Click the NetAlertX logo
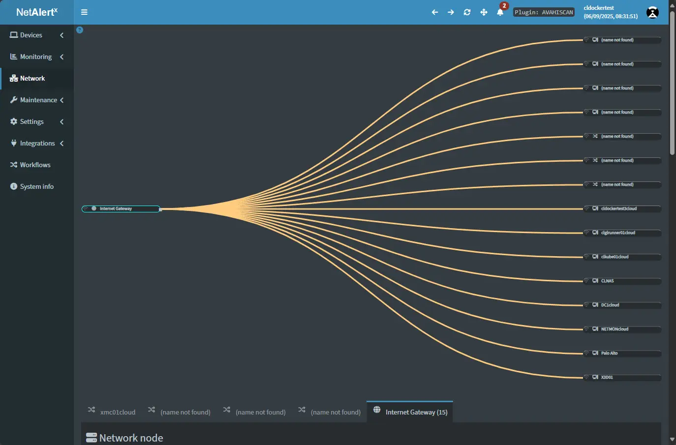The height and width of the screenshot is (445, 676). 37,12
